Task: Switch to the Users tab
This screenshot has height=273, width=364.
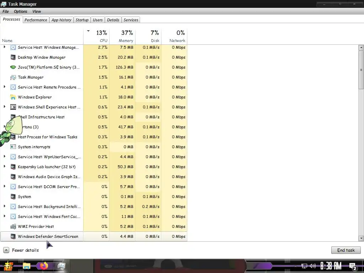Action: point(97,20)
